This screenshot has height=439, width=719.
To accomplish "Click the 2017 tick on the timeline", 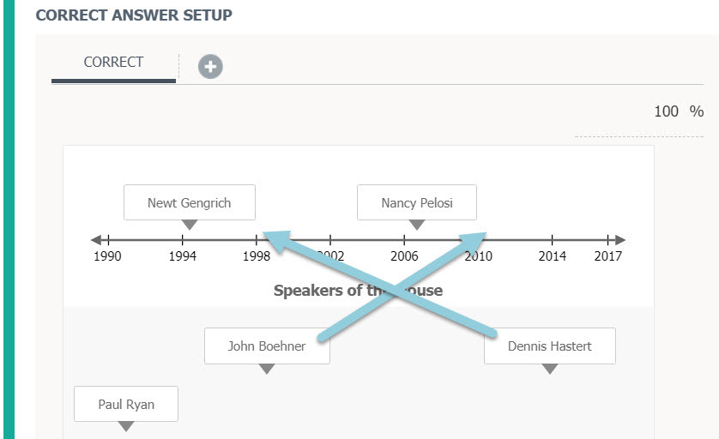I will pos(607,240).
